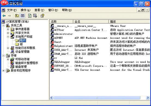
Task: Click "管理计算机(域)的内置帐户" description
Action: pyautogui.click(x=127, y=34)
